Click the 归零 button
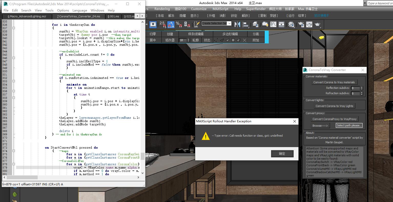 (x=153, y=34)
